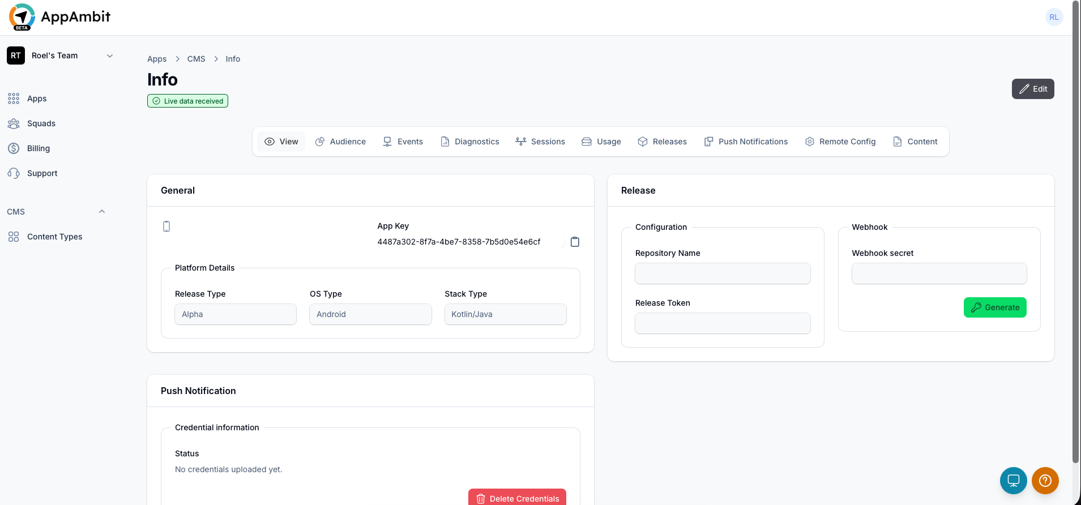Click the RT team badge icon
The image size is (1081, 505).
[x=16, y=55]
